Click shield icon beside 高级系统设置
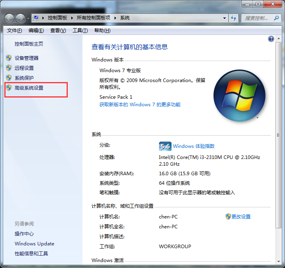This screenshot has height=268, width=285. pos(9,88)
